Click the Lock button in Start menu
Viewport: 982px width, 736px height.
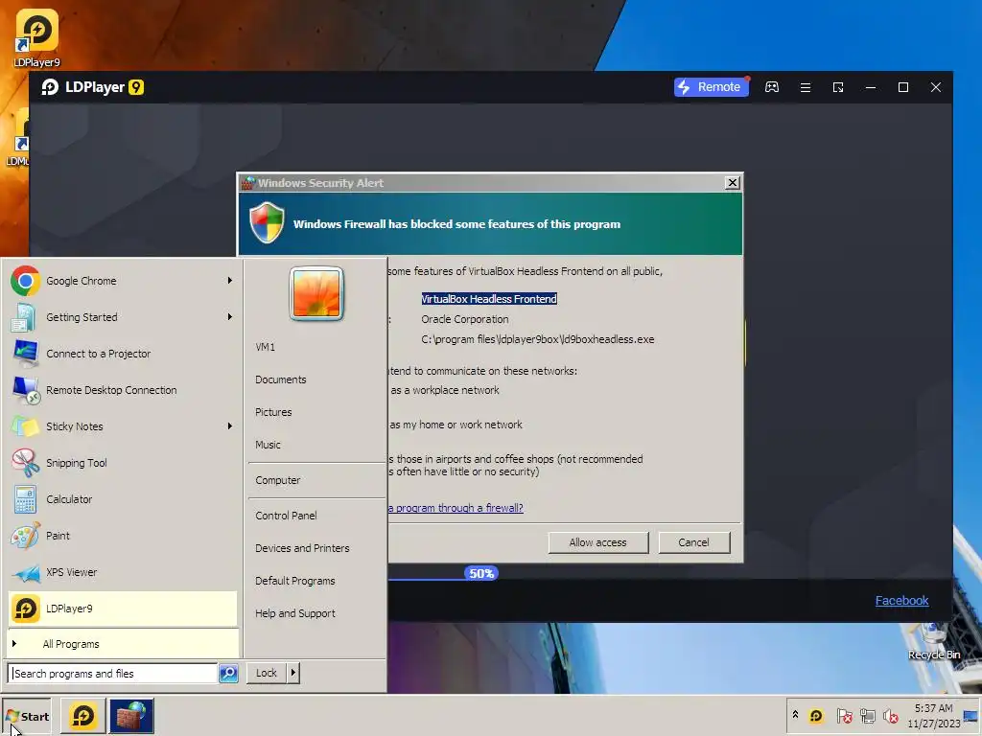[x=267, y=673]
